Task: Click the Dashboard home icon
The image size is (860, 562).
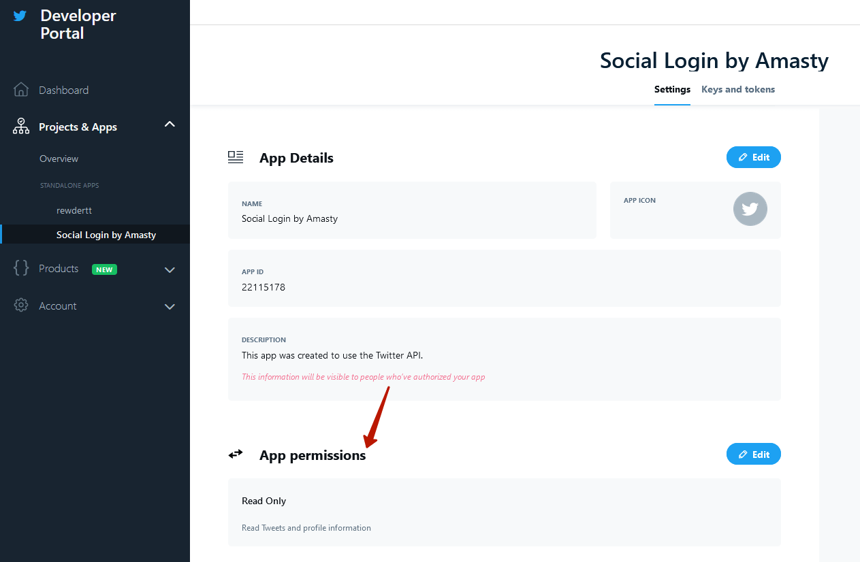Action: point(21,90)
